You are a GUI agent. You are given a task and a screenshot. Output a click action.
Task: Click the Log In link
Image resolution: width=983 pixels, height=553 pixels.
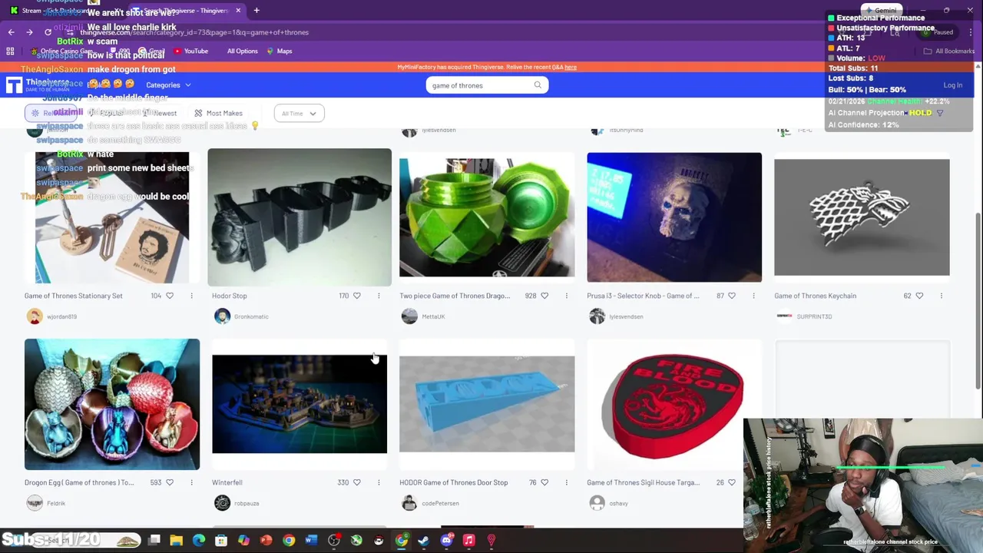point(952,85)
